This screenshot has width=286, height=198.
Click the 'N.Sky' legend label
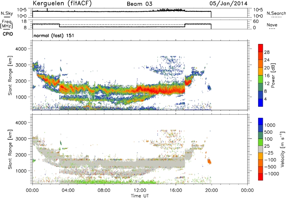click(7, 13)
